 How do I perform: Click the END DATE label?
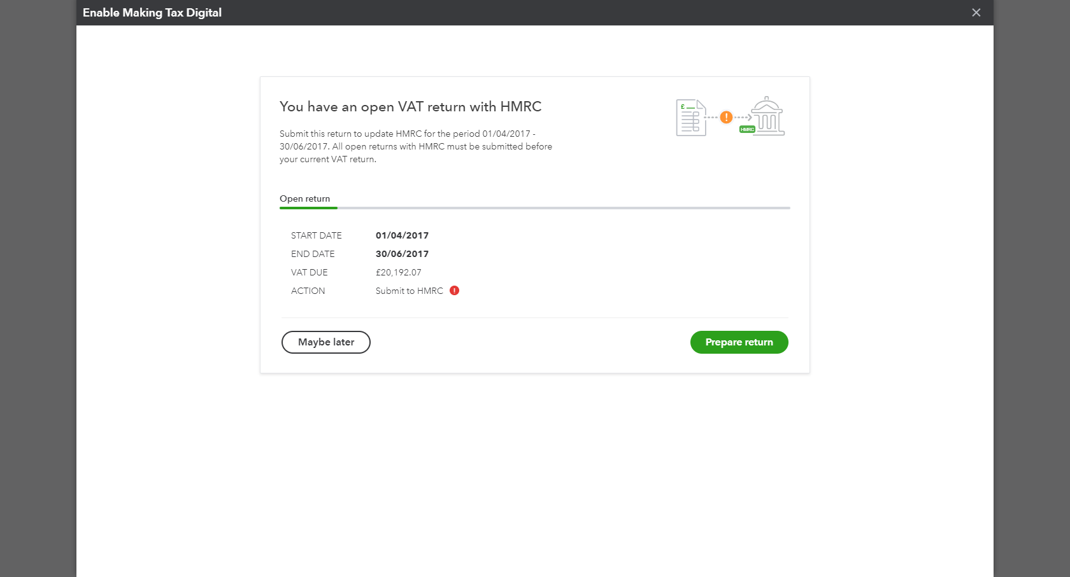click(313, 254)
